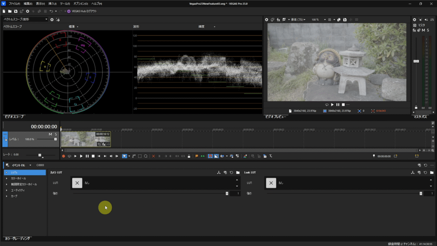Open the Master bus FX
The height and width of the screenshot is (246, 437).
click(414, 30)
